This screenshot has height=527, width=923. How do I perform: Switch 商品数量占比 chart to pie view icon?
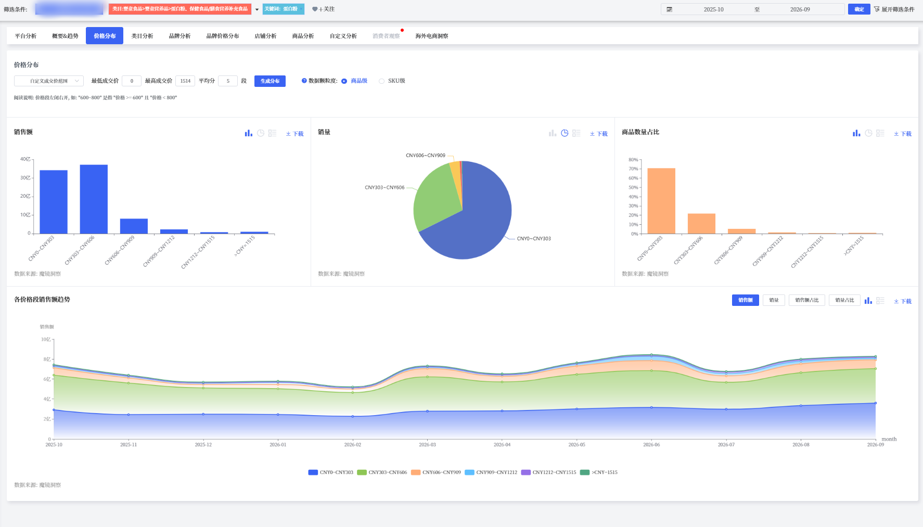[868, 133]
